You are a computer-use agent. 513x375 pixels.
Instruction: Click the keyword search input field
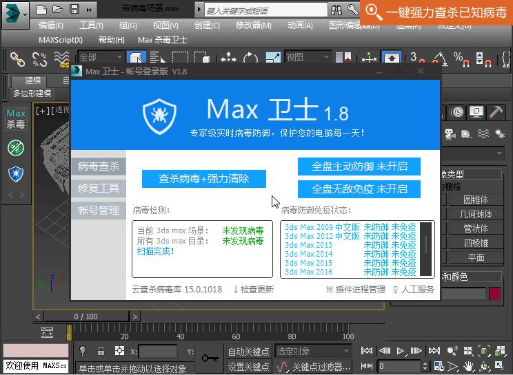pos(265,10)
